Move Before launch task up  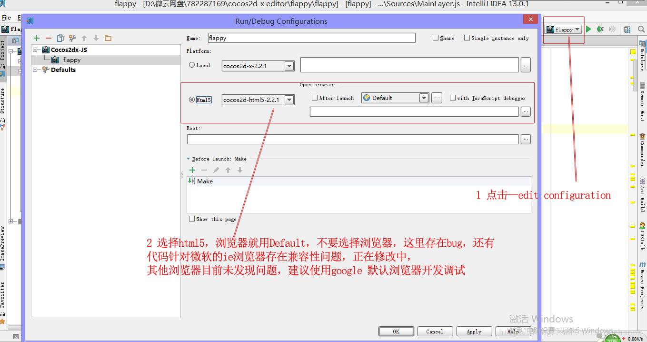click(x=228, y=170)
